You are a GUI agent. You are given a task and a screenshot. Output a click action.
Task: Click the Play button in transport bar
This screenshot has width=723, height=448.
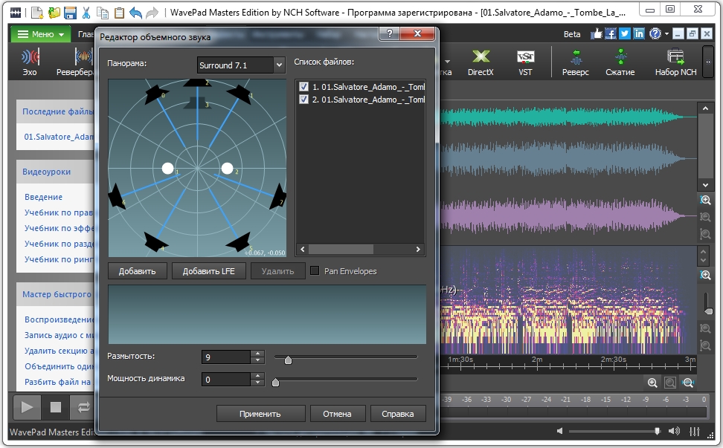[27, 407]
